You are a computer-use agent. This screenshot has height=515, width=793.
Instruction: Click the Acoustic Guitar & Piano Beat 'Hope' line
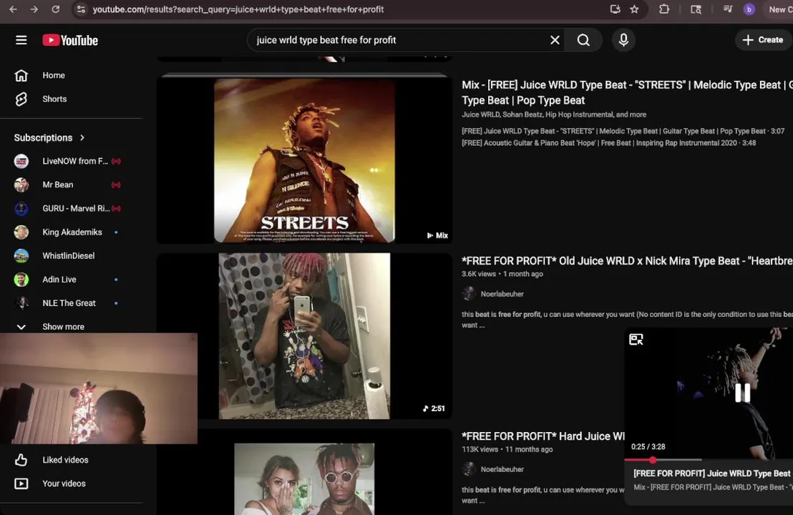[x=608, y=143]
